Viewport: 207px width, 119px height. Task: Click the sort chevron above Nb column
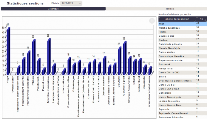point(197,17)
